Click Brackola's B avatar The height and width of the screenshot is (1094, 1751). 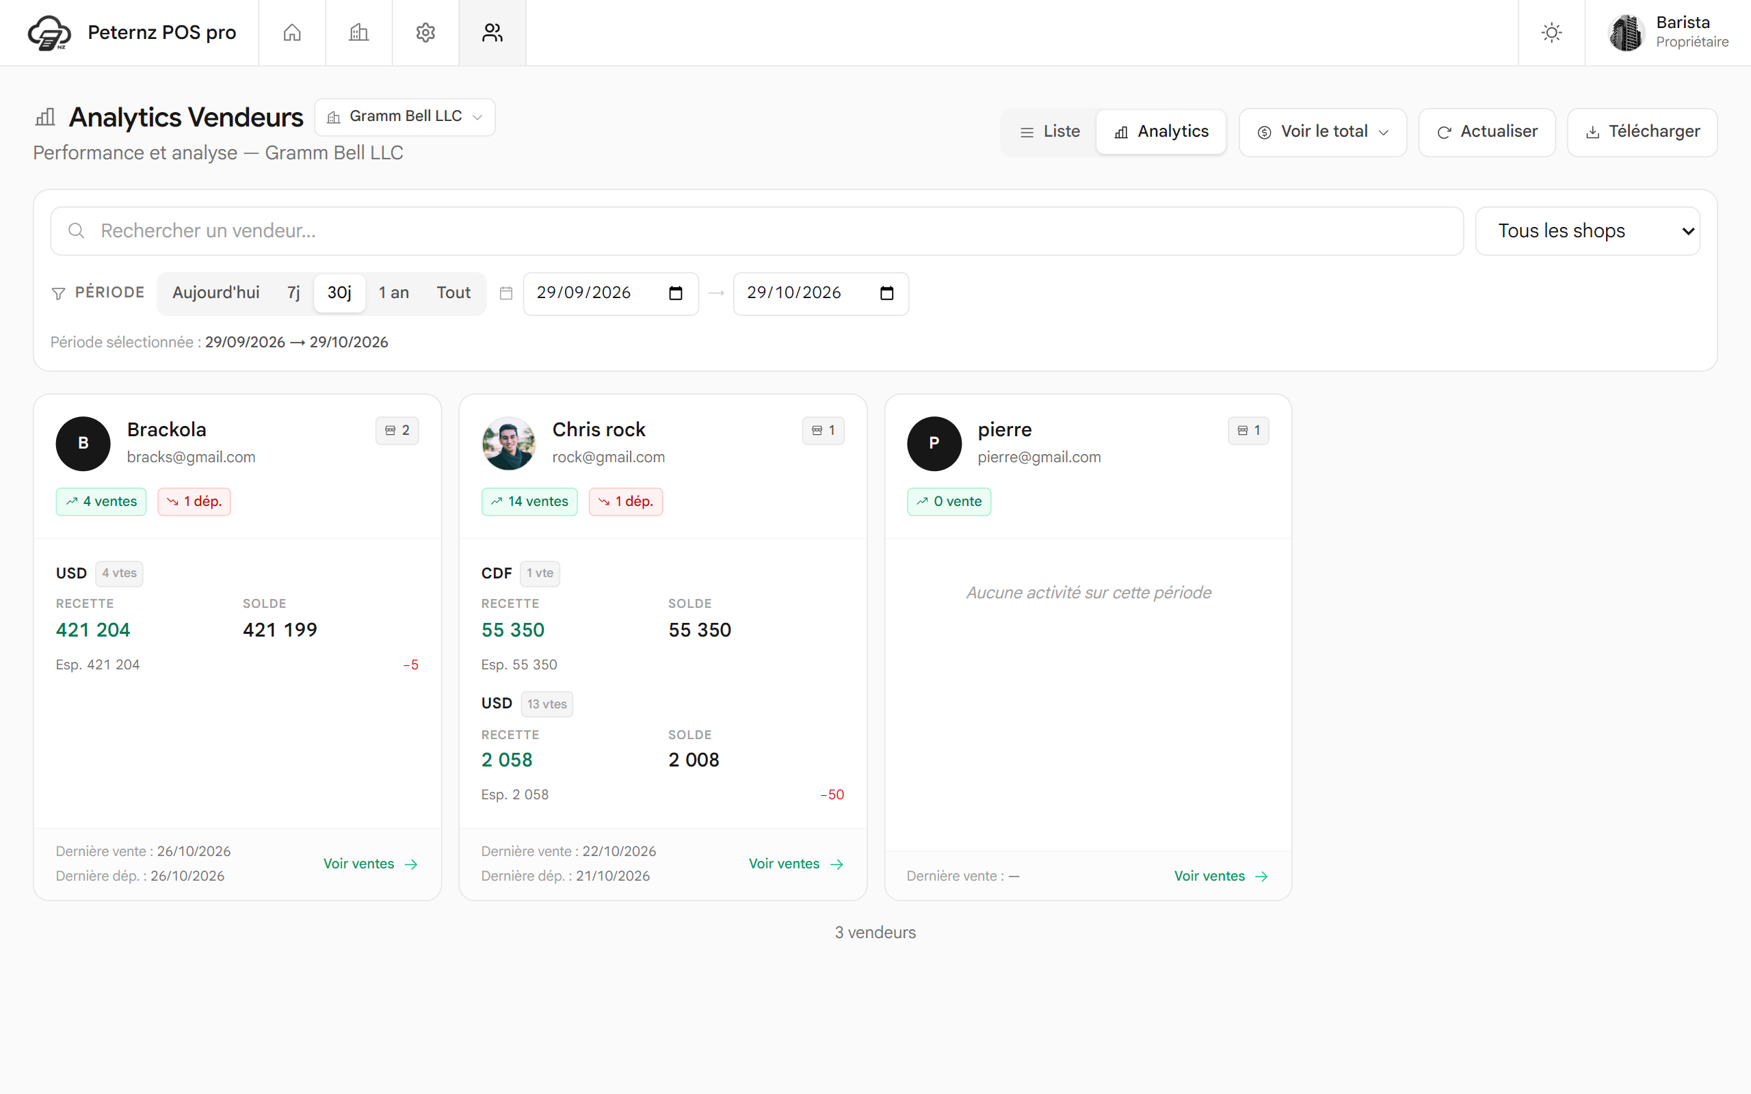[83, 444]
